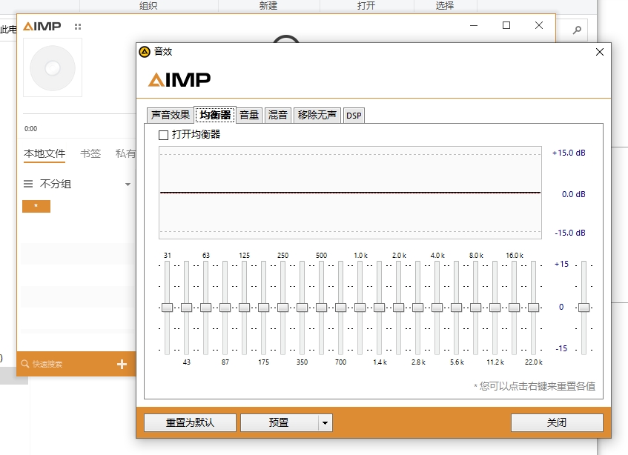
Task: Select the DSP tab
Action: point(354,116)
